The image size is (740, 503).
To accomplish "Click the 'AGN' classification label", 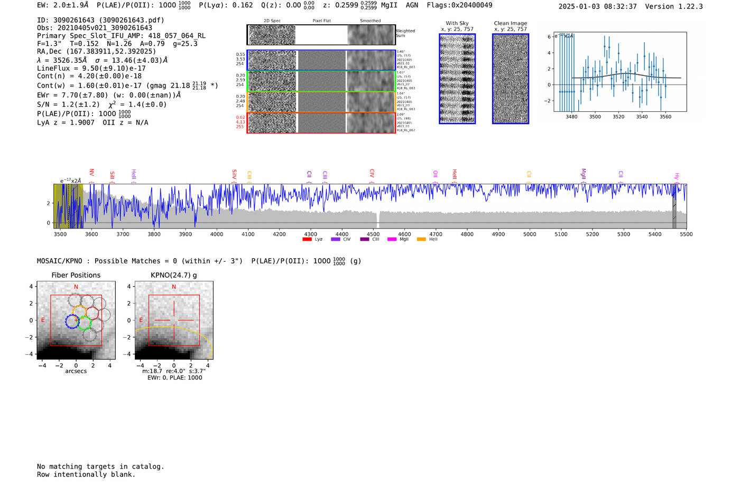I will tap(412, 5).
